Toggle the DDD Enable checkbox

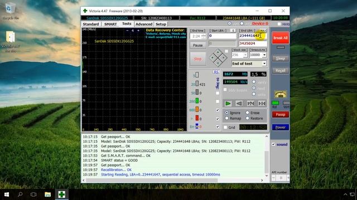click(x=225, y=90)
